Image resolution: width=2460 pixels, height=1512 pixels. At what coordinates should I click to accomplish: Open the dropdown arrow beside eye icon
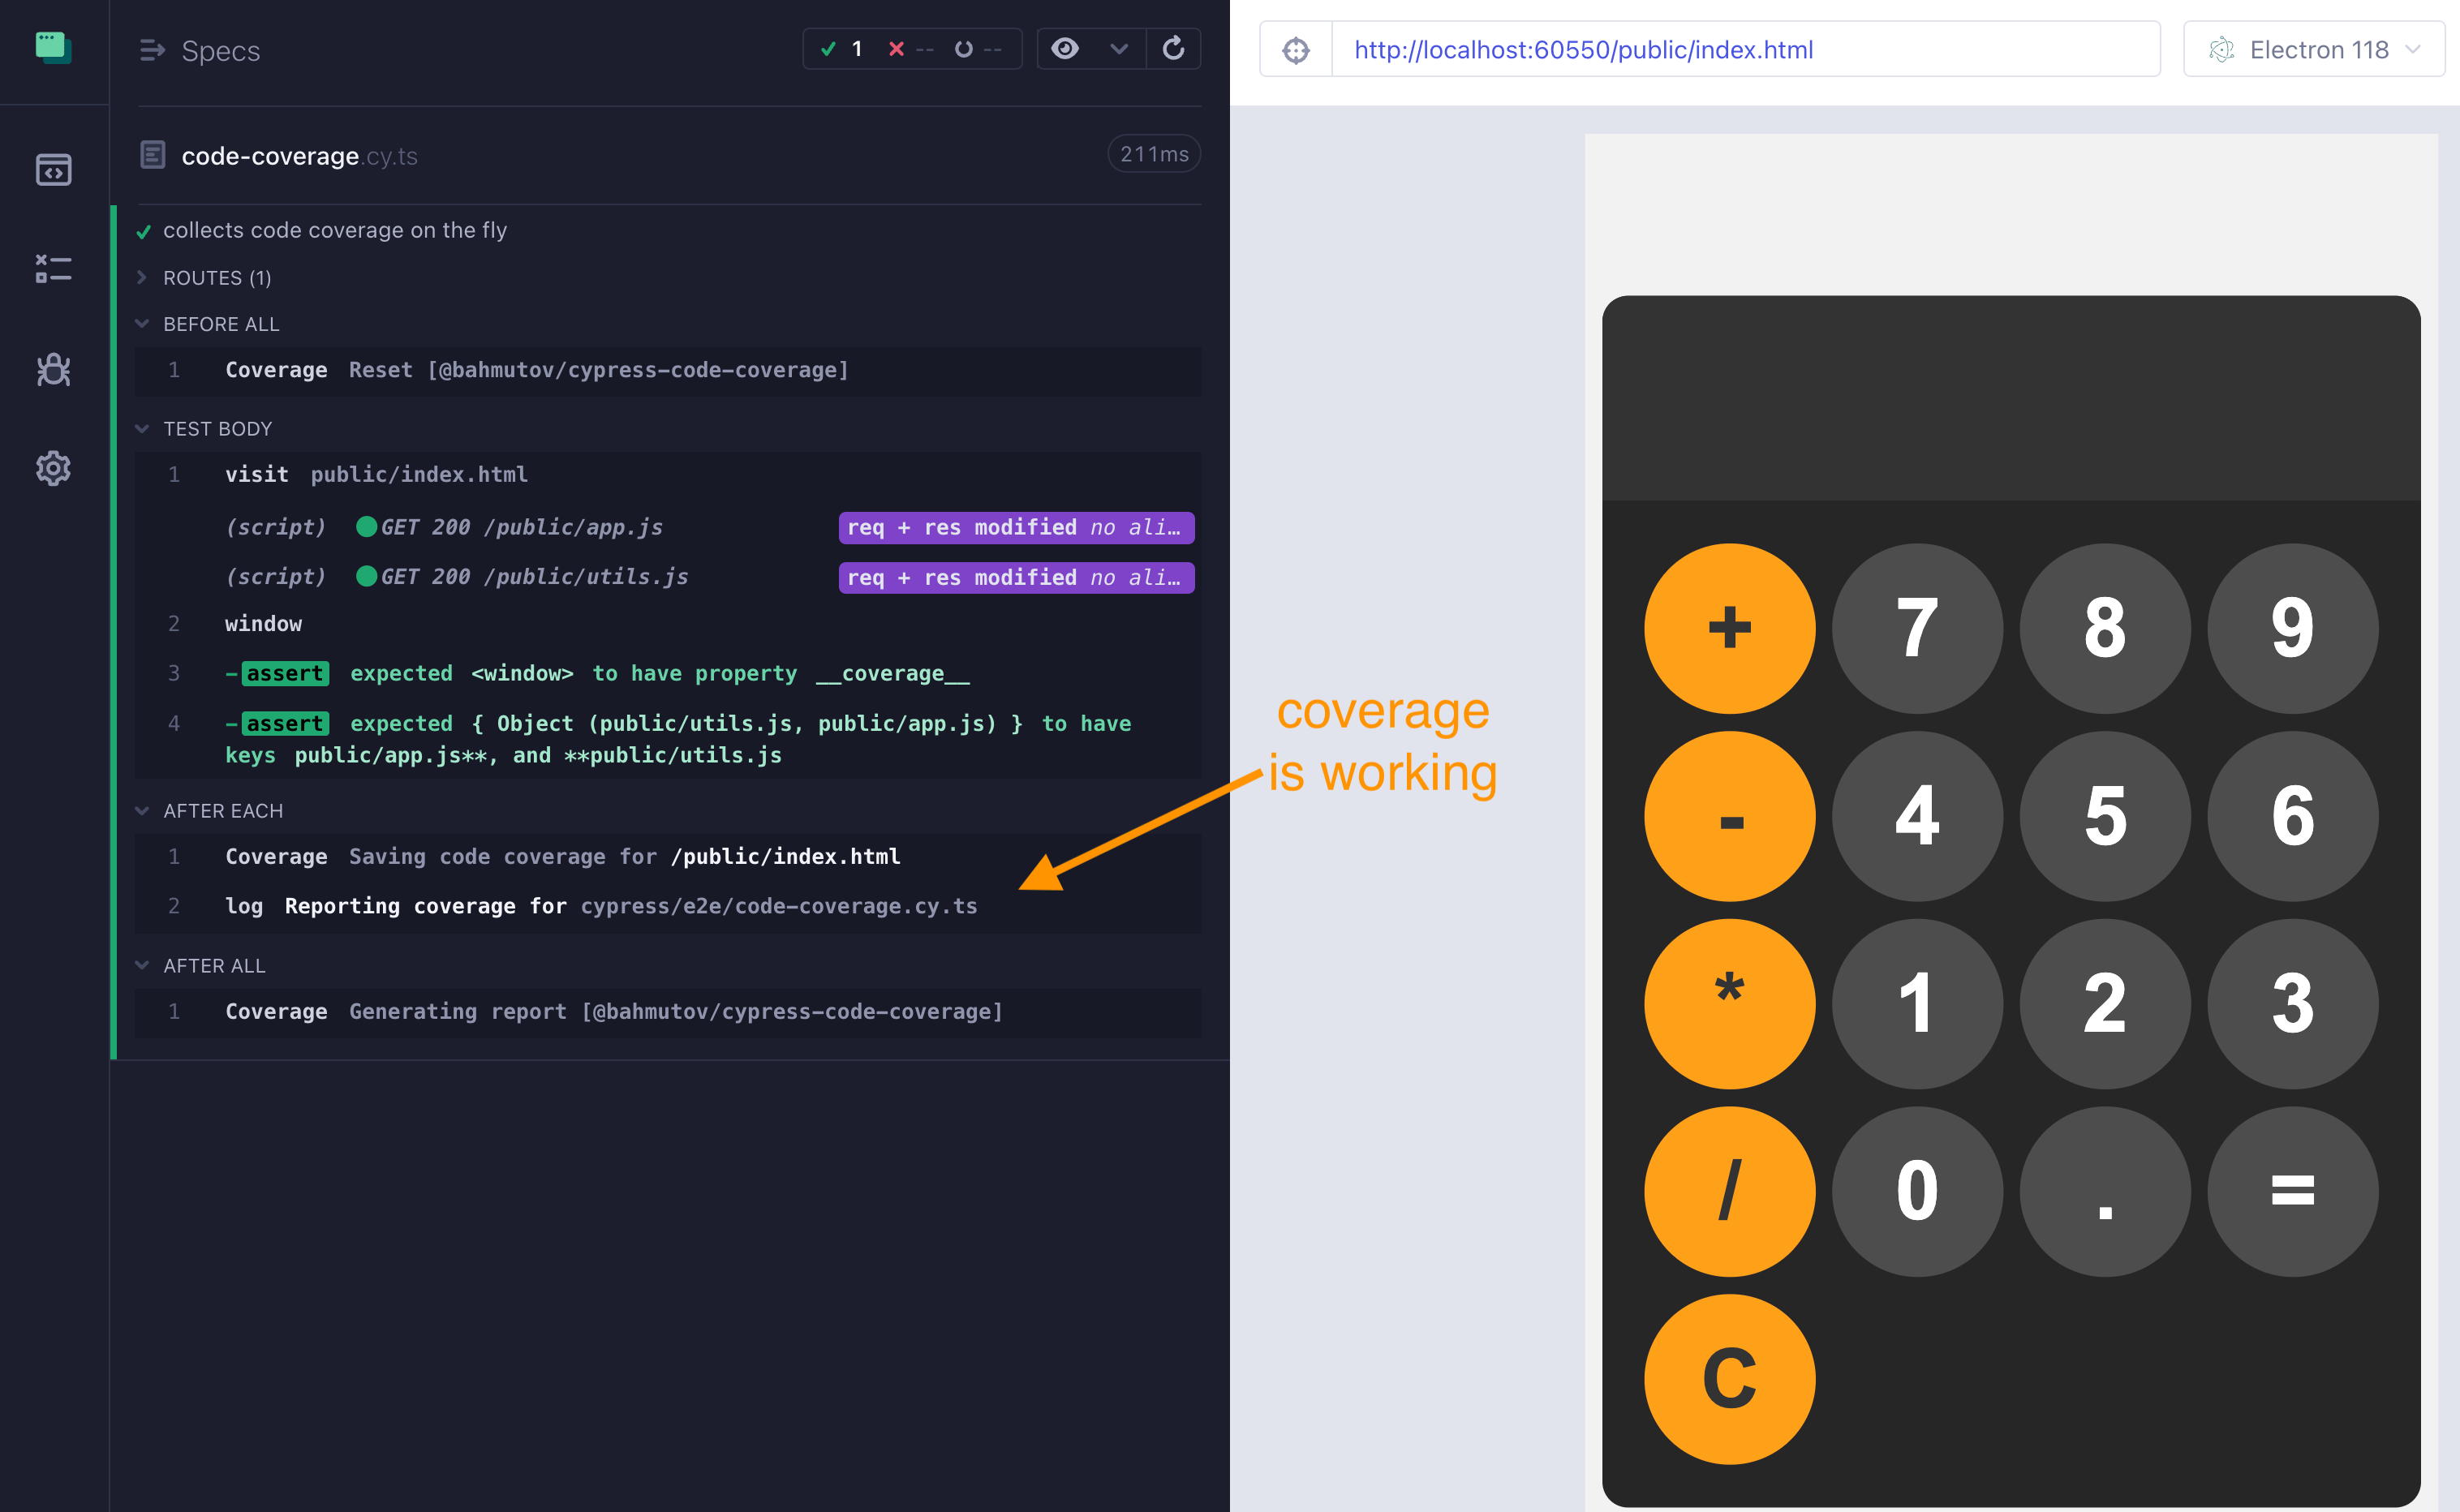tap(1119, 48)
